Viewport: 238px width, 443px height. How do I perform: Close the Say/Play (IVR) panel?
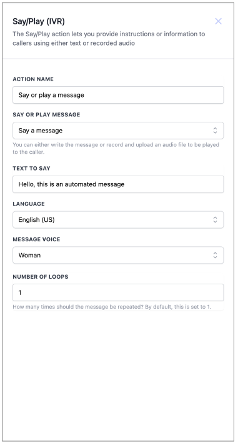[218, 21]
